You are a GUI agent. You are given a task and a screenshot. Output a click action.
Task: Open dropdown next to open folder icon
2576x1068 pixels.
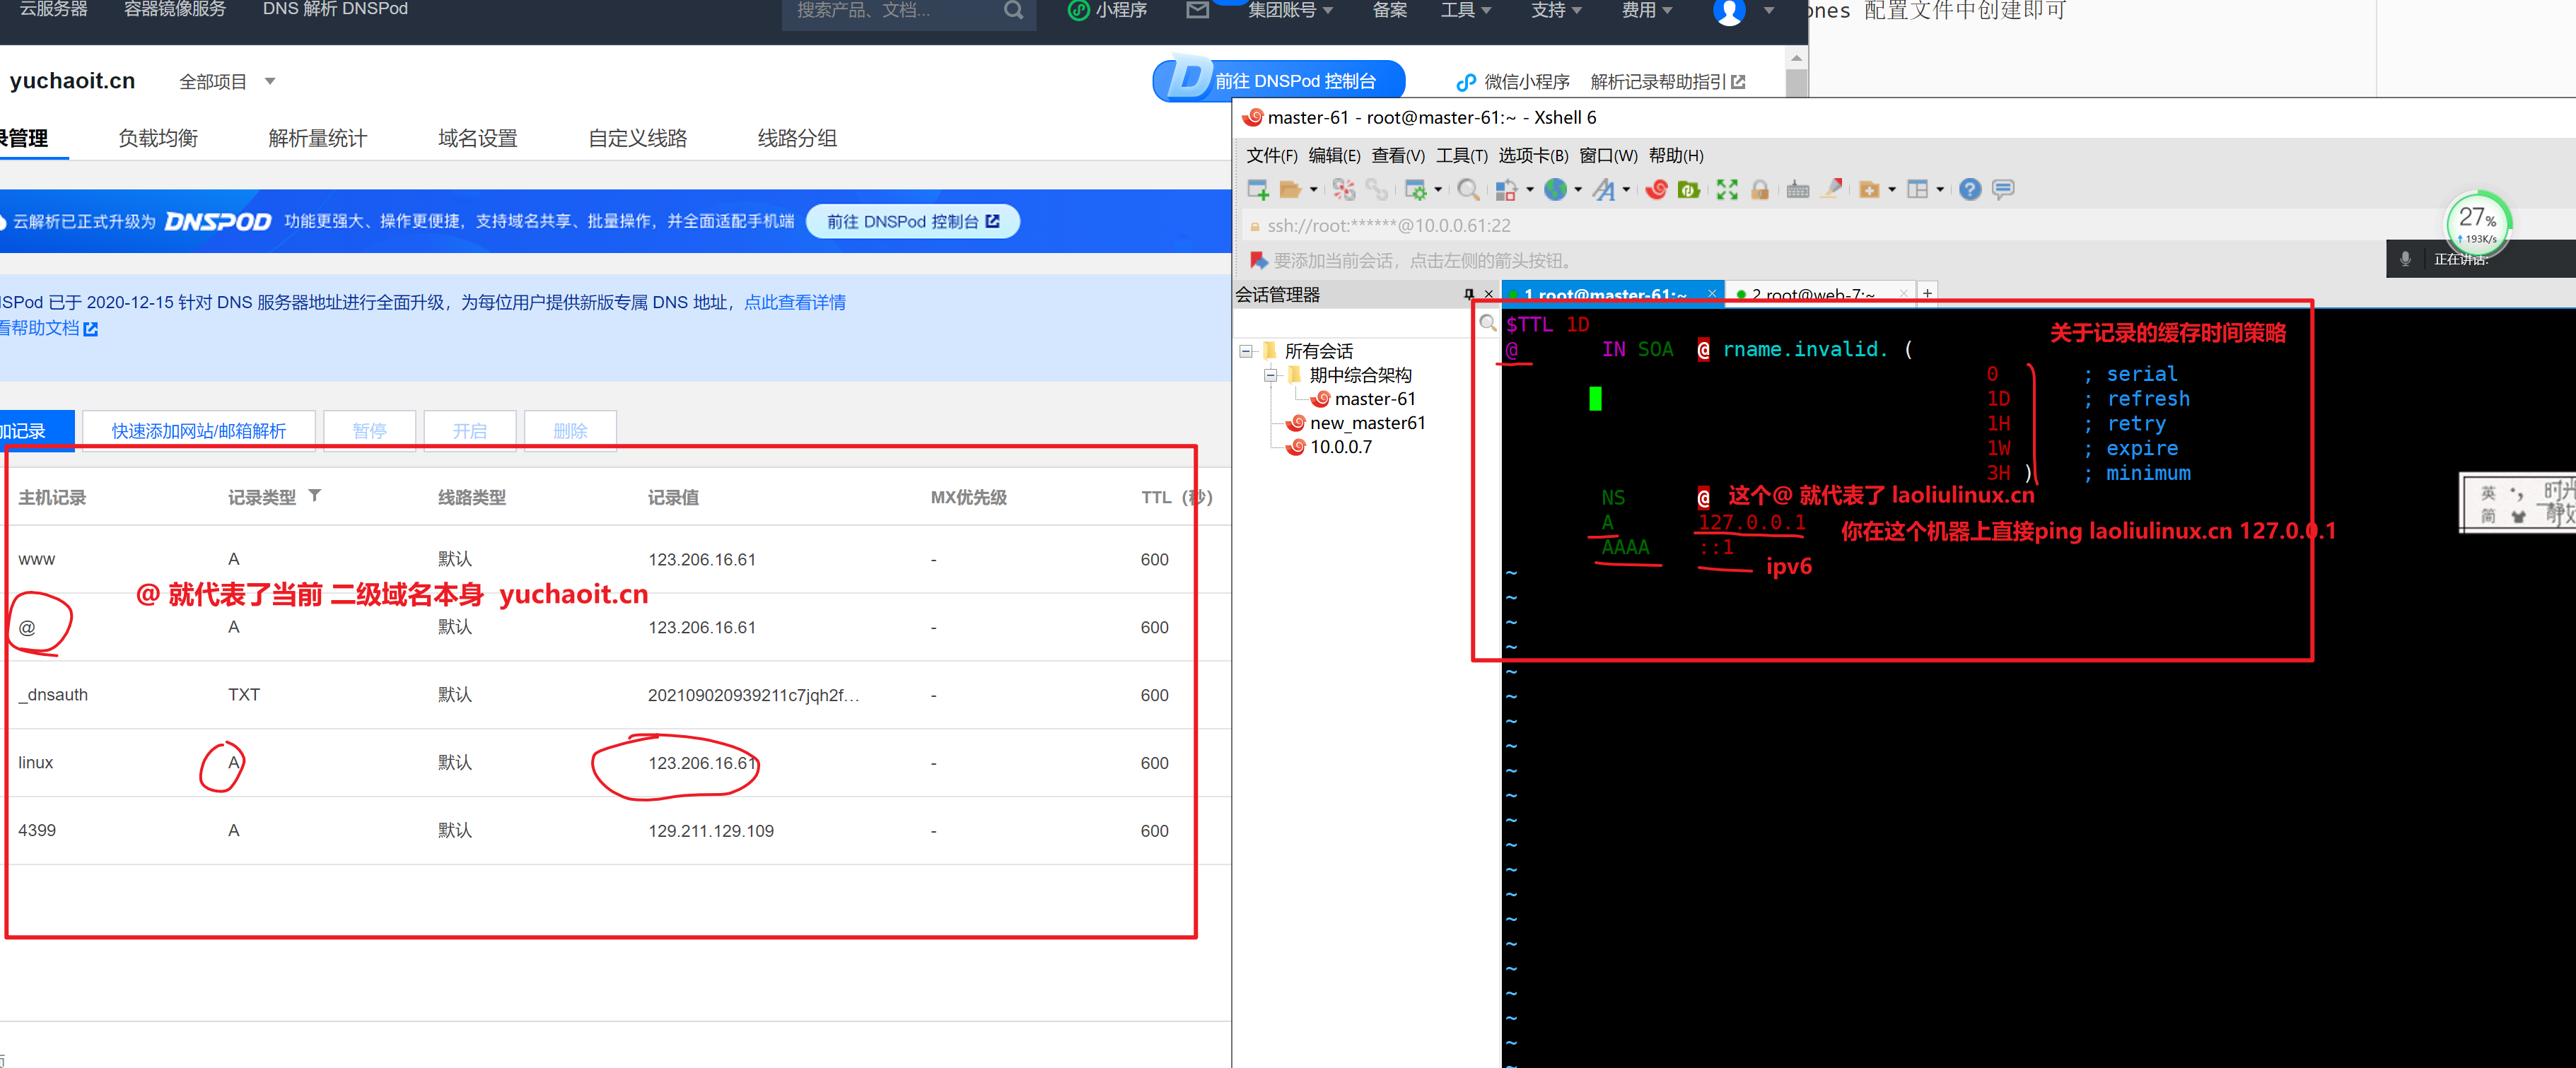click(1313, 189)
